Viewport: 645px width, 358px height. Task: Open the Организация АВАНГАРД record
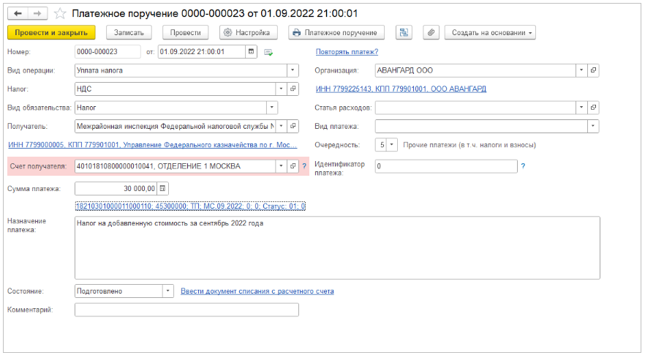click(x=593, y=70)
